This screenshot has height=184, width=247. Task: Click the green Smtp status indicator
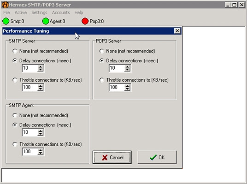pos(6,21)
